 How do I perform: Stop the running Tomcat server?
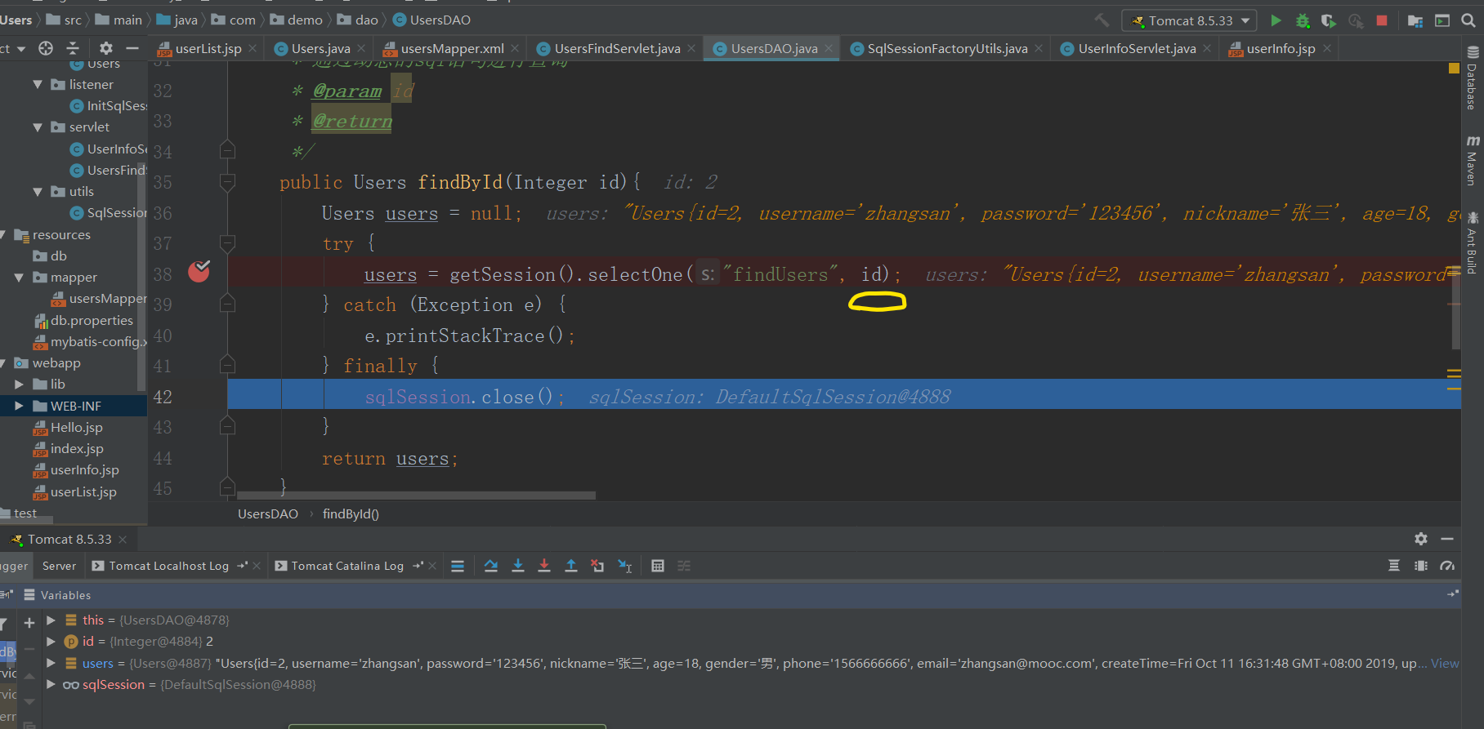tap(1382, 20)
